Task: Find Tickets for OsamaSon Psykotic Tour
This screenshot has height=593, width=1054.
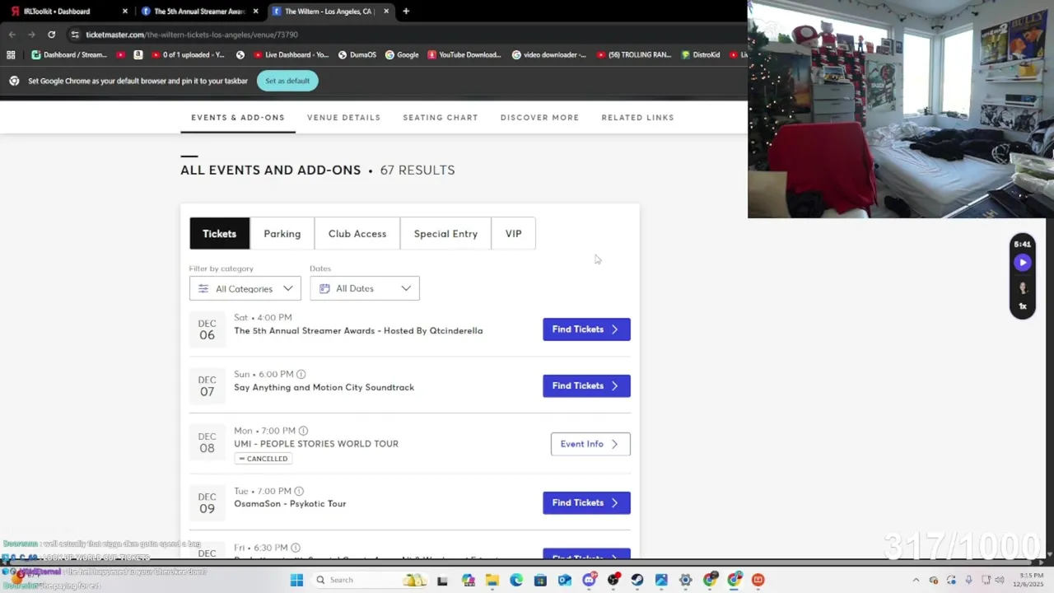Action: click(586, 503)
